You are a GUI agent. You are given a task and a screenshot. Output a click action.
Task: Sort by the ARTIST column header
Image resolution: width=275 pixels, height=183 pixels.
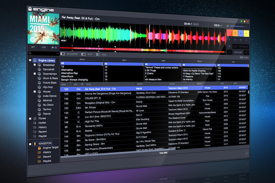point(152,84)
